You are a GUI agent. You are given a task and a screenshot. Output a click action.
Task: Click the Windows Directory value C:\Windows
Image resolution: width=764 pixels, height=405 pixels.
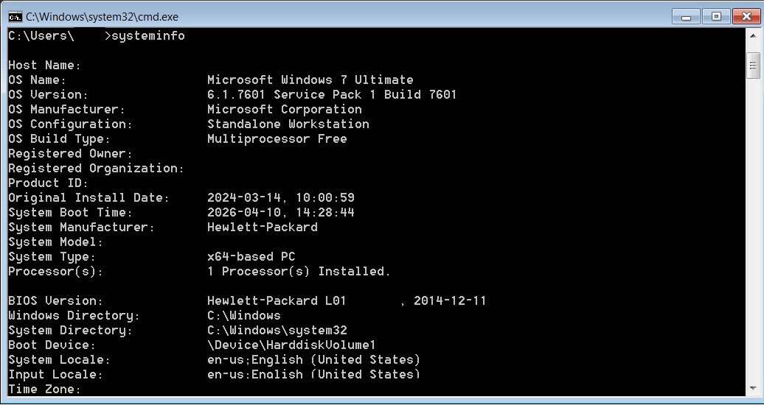[244, 315]
